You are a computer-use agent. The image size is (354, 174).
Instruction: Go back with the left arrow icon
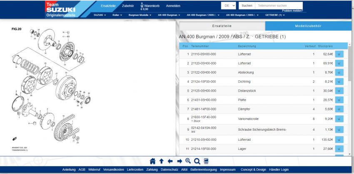pos(170,161)
